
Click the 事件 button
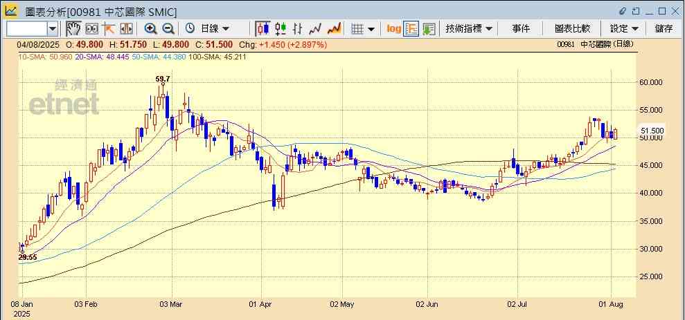pyautogui.click(x=521, y=29)
